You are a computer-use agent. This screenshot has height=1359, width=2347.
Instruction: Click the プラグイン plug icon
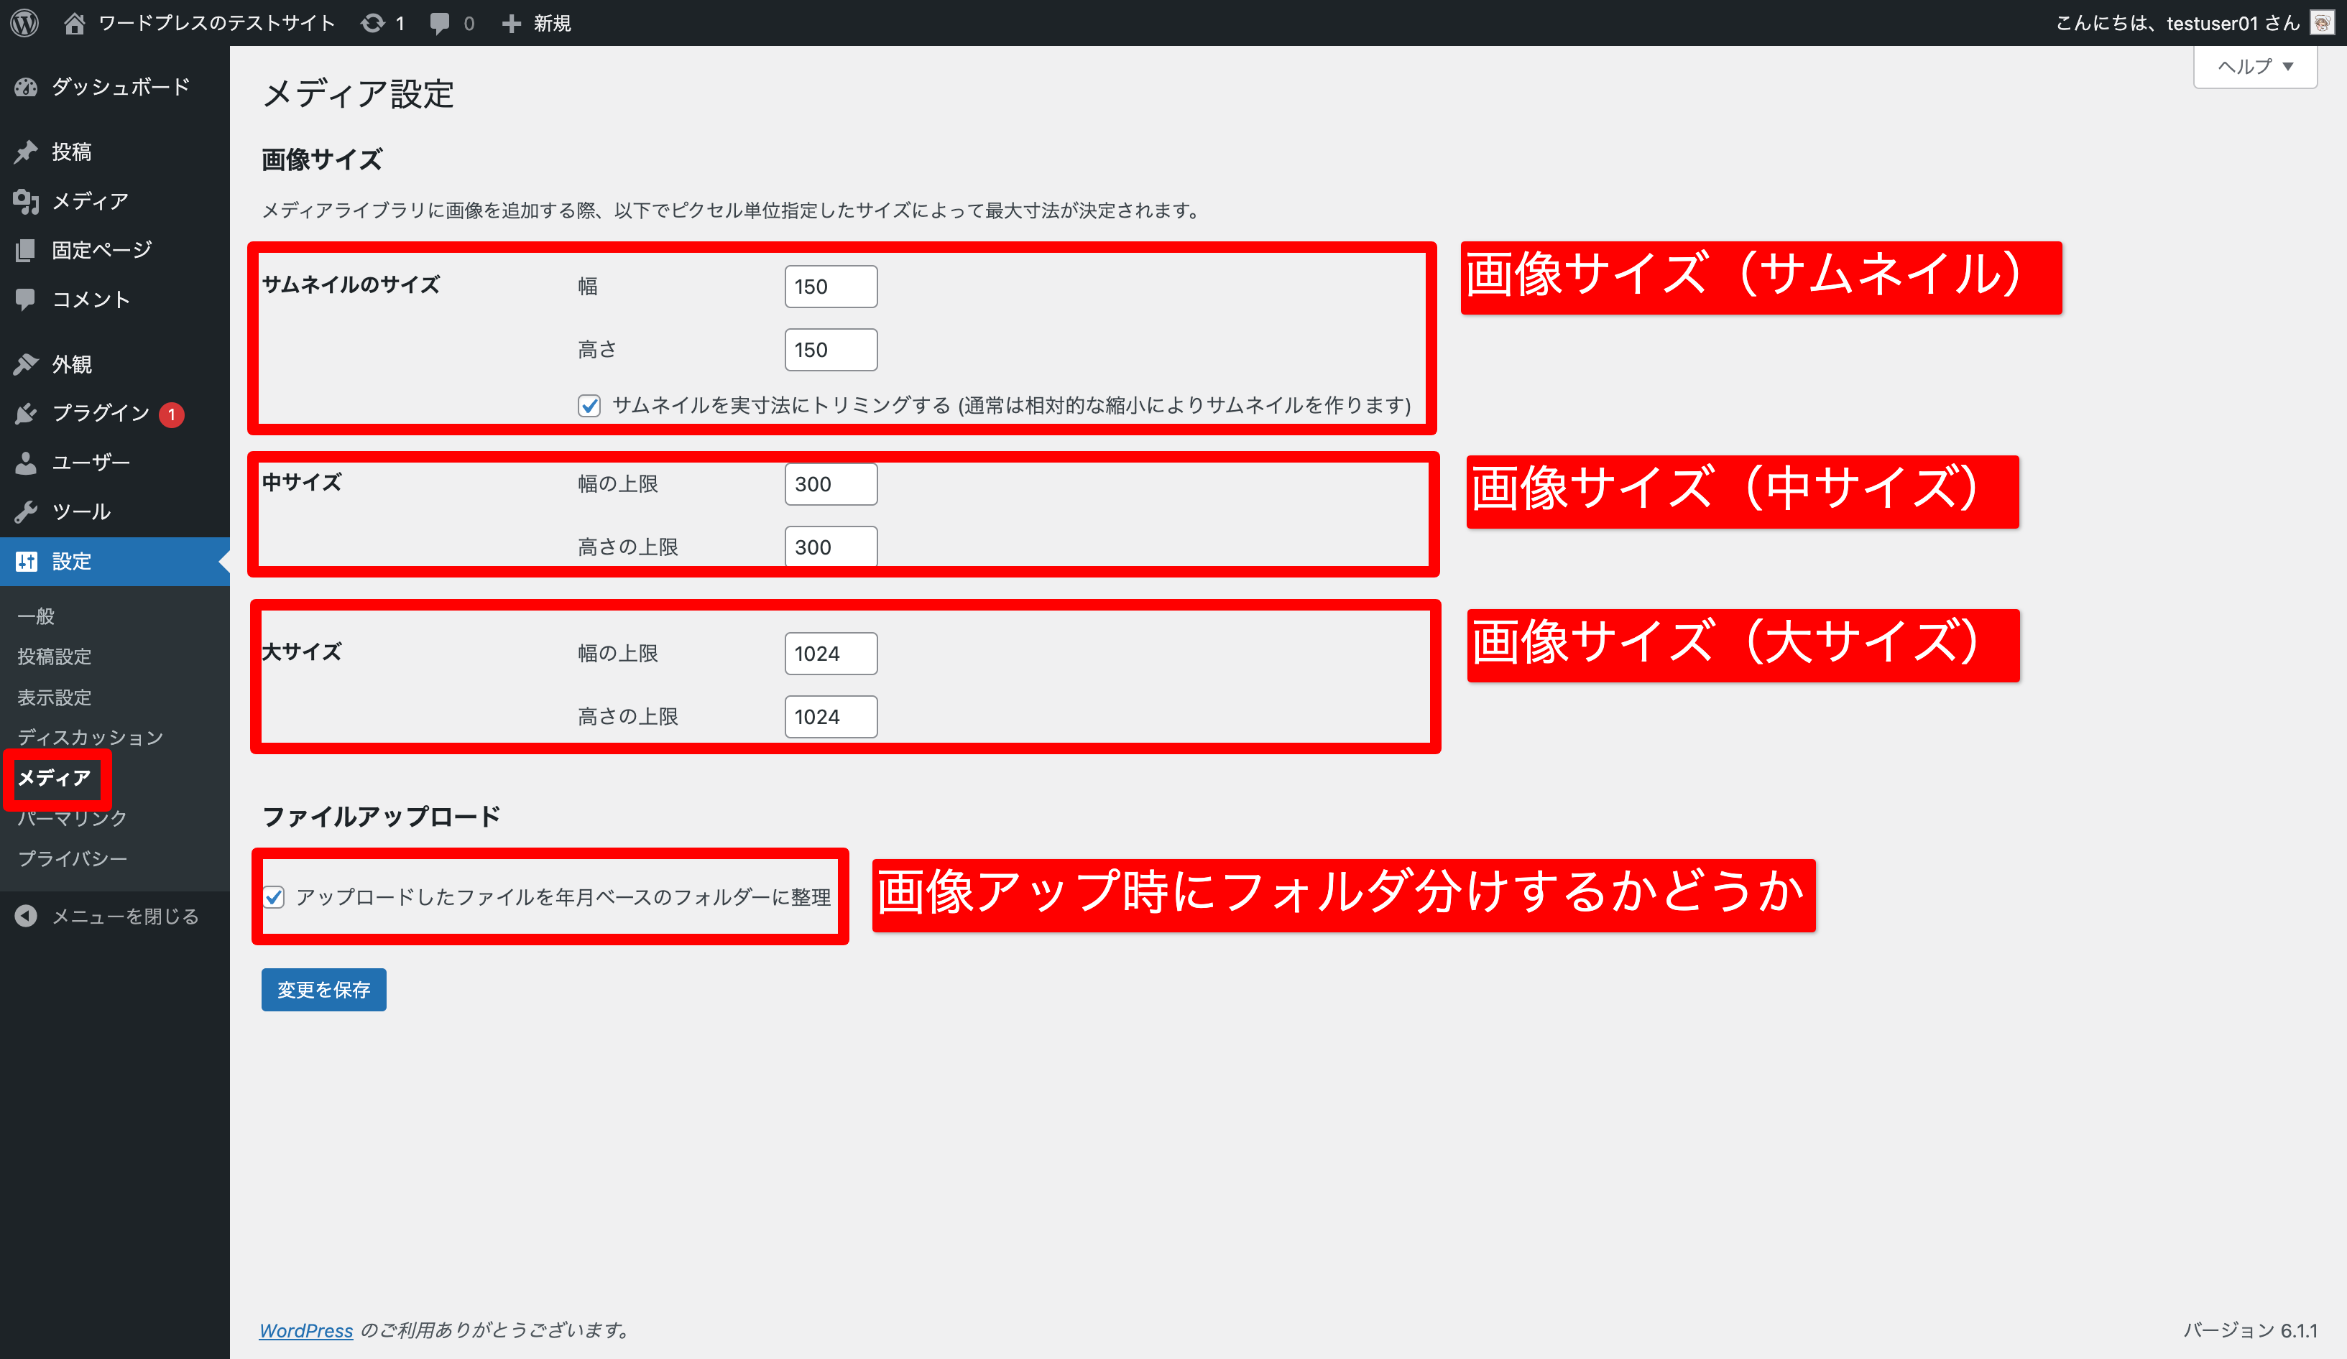(26, 413)
